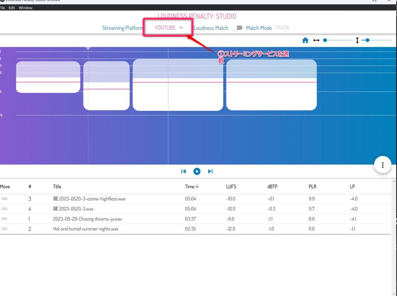Click the vertical zoom arrows icon

pyautogui.click(x=357, y=40)
